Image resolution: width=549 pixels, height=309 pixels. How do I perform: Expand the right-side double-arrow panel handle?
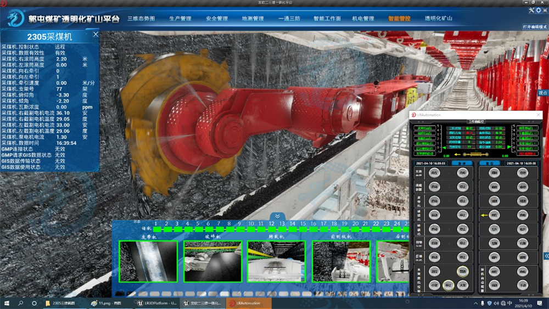tap(546, 256)
